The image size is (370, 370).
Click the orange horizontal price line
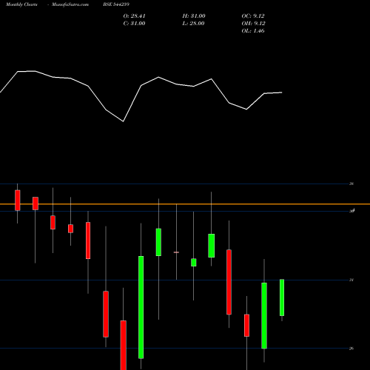pyautogui.click(x=185, y=204)
